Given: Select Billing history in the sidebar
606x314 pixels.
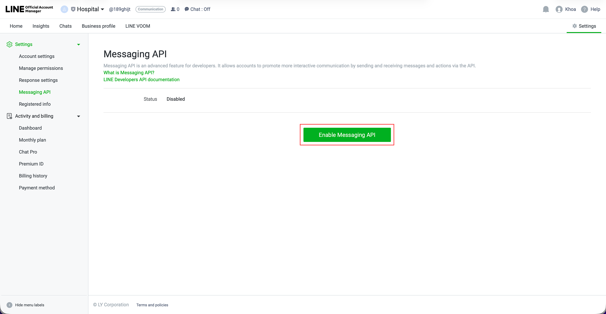Looking at the screenshot, I should (x=33, y=176).
